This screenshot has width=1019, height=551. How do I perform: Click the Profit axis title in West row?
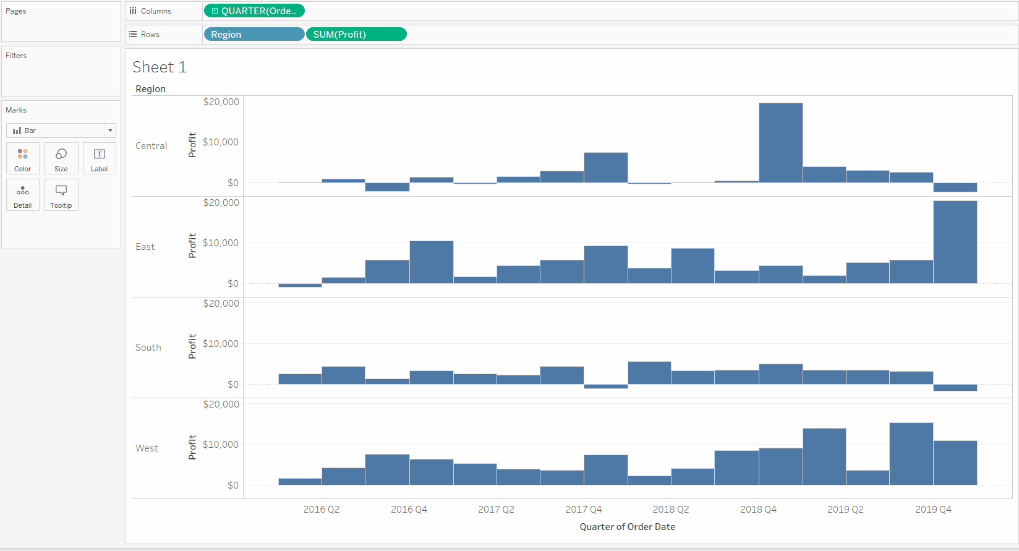[192, 447]
